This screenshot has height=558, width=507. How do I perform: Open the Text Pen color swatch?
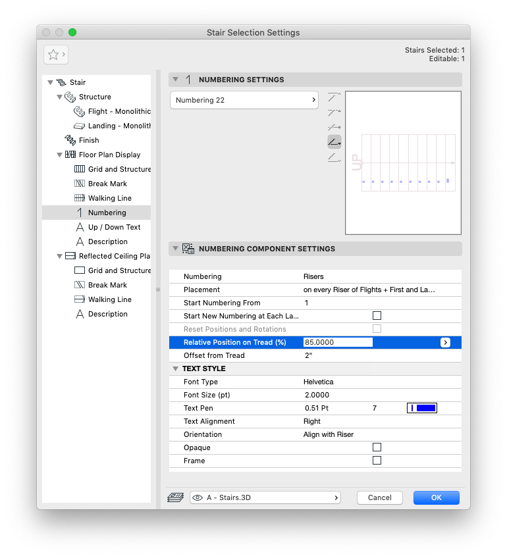click(422, 408)
